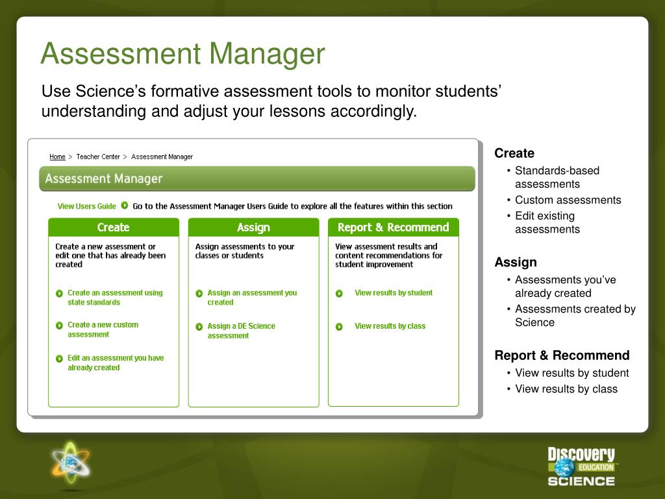Click the bullet icon beside "View results by student" link
This screenshot has height=499, width=665.
(x=339, y=293)
